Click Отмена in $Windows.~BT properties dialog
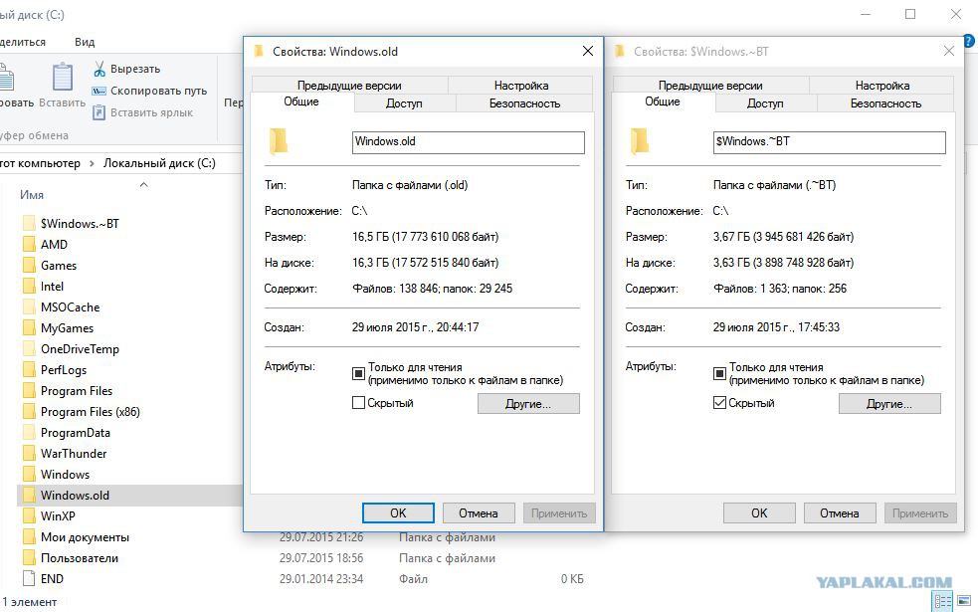The height and width of the screenshot is (612, 978). (x=840, y=512)
